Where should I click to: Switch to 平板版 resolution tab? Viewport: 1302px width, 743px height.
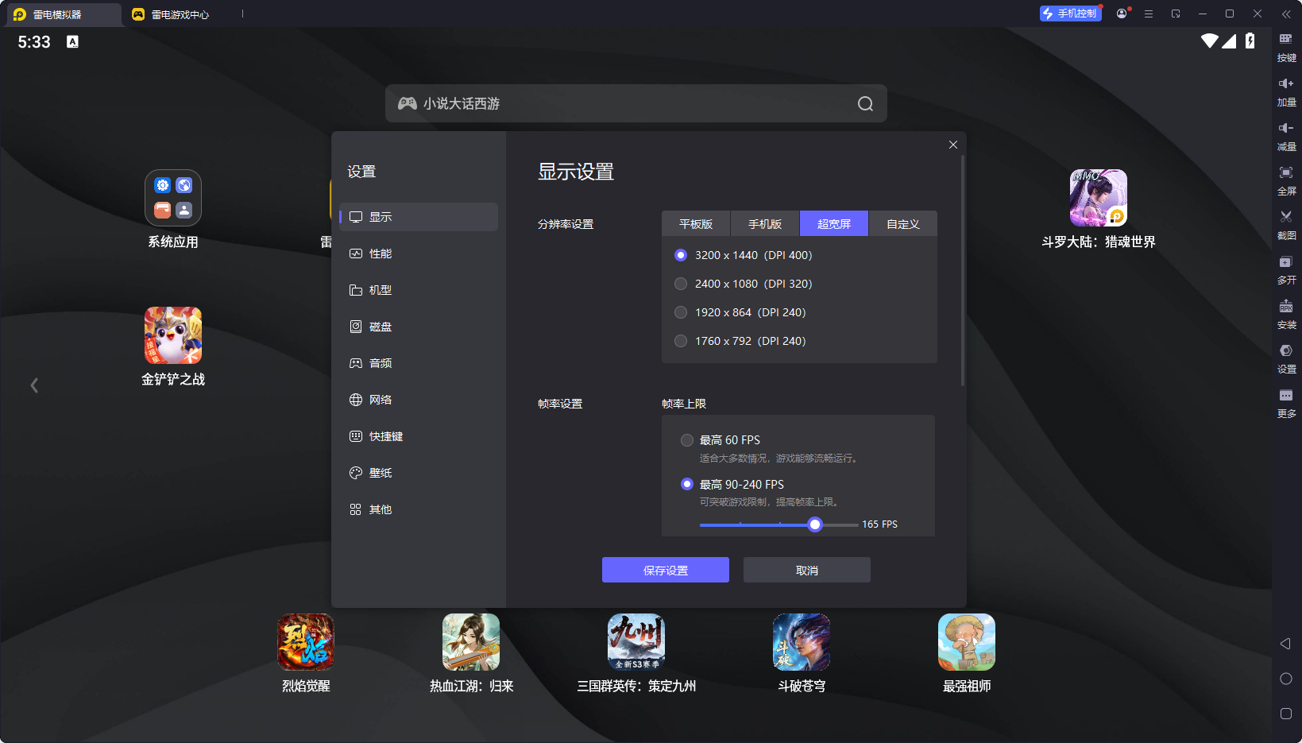696,224
